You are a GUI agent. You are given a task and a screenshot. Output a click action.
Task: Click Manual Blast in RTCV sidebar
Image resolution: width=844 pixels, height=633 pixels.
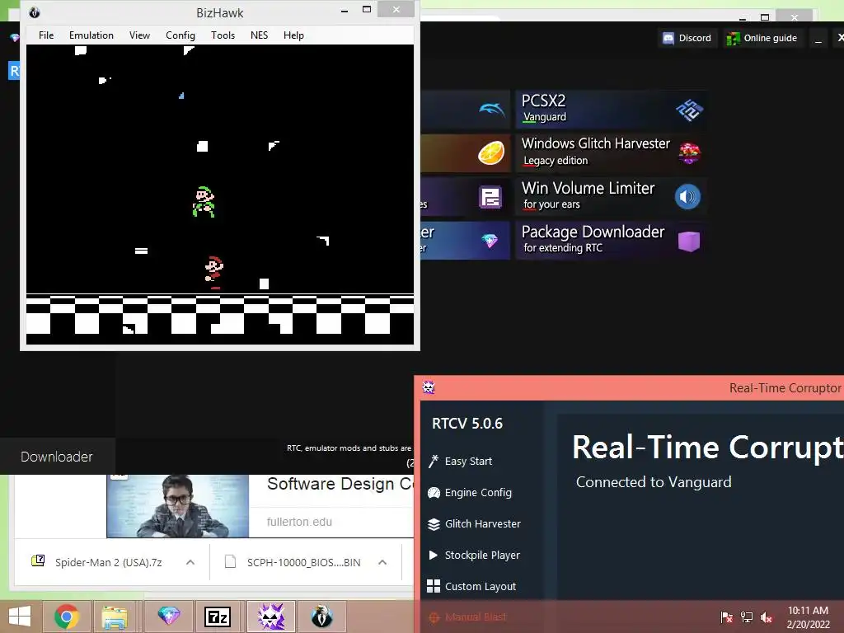coord(476,617)
